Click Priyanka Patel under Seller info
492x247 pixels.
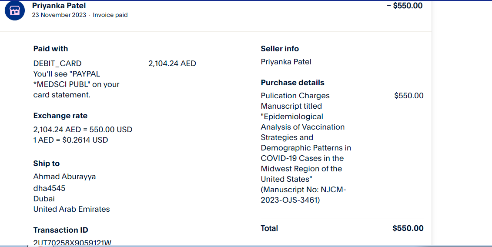286,62
